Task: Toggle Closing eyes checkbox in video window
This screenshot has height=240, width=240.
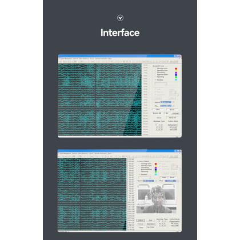Action: pos(139,163)
